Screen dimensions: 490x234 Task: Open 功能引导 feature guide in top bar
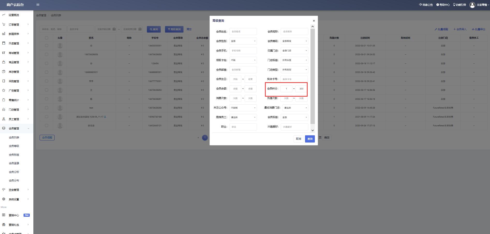[459, 5]
